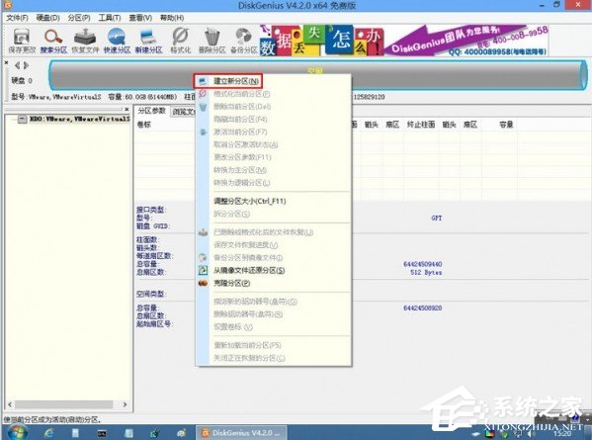
Task: Open the 工具(T) menu
Action: 110,18
